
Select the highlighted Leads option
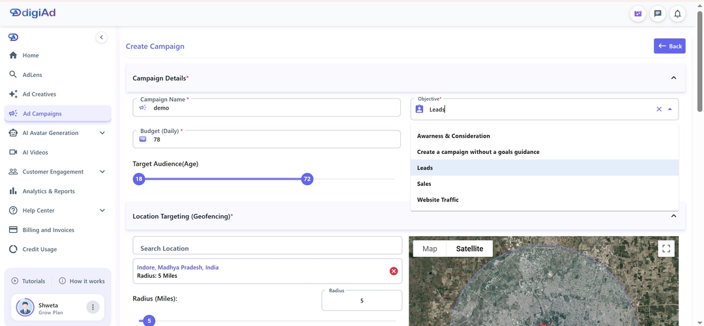544,168
